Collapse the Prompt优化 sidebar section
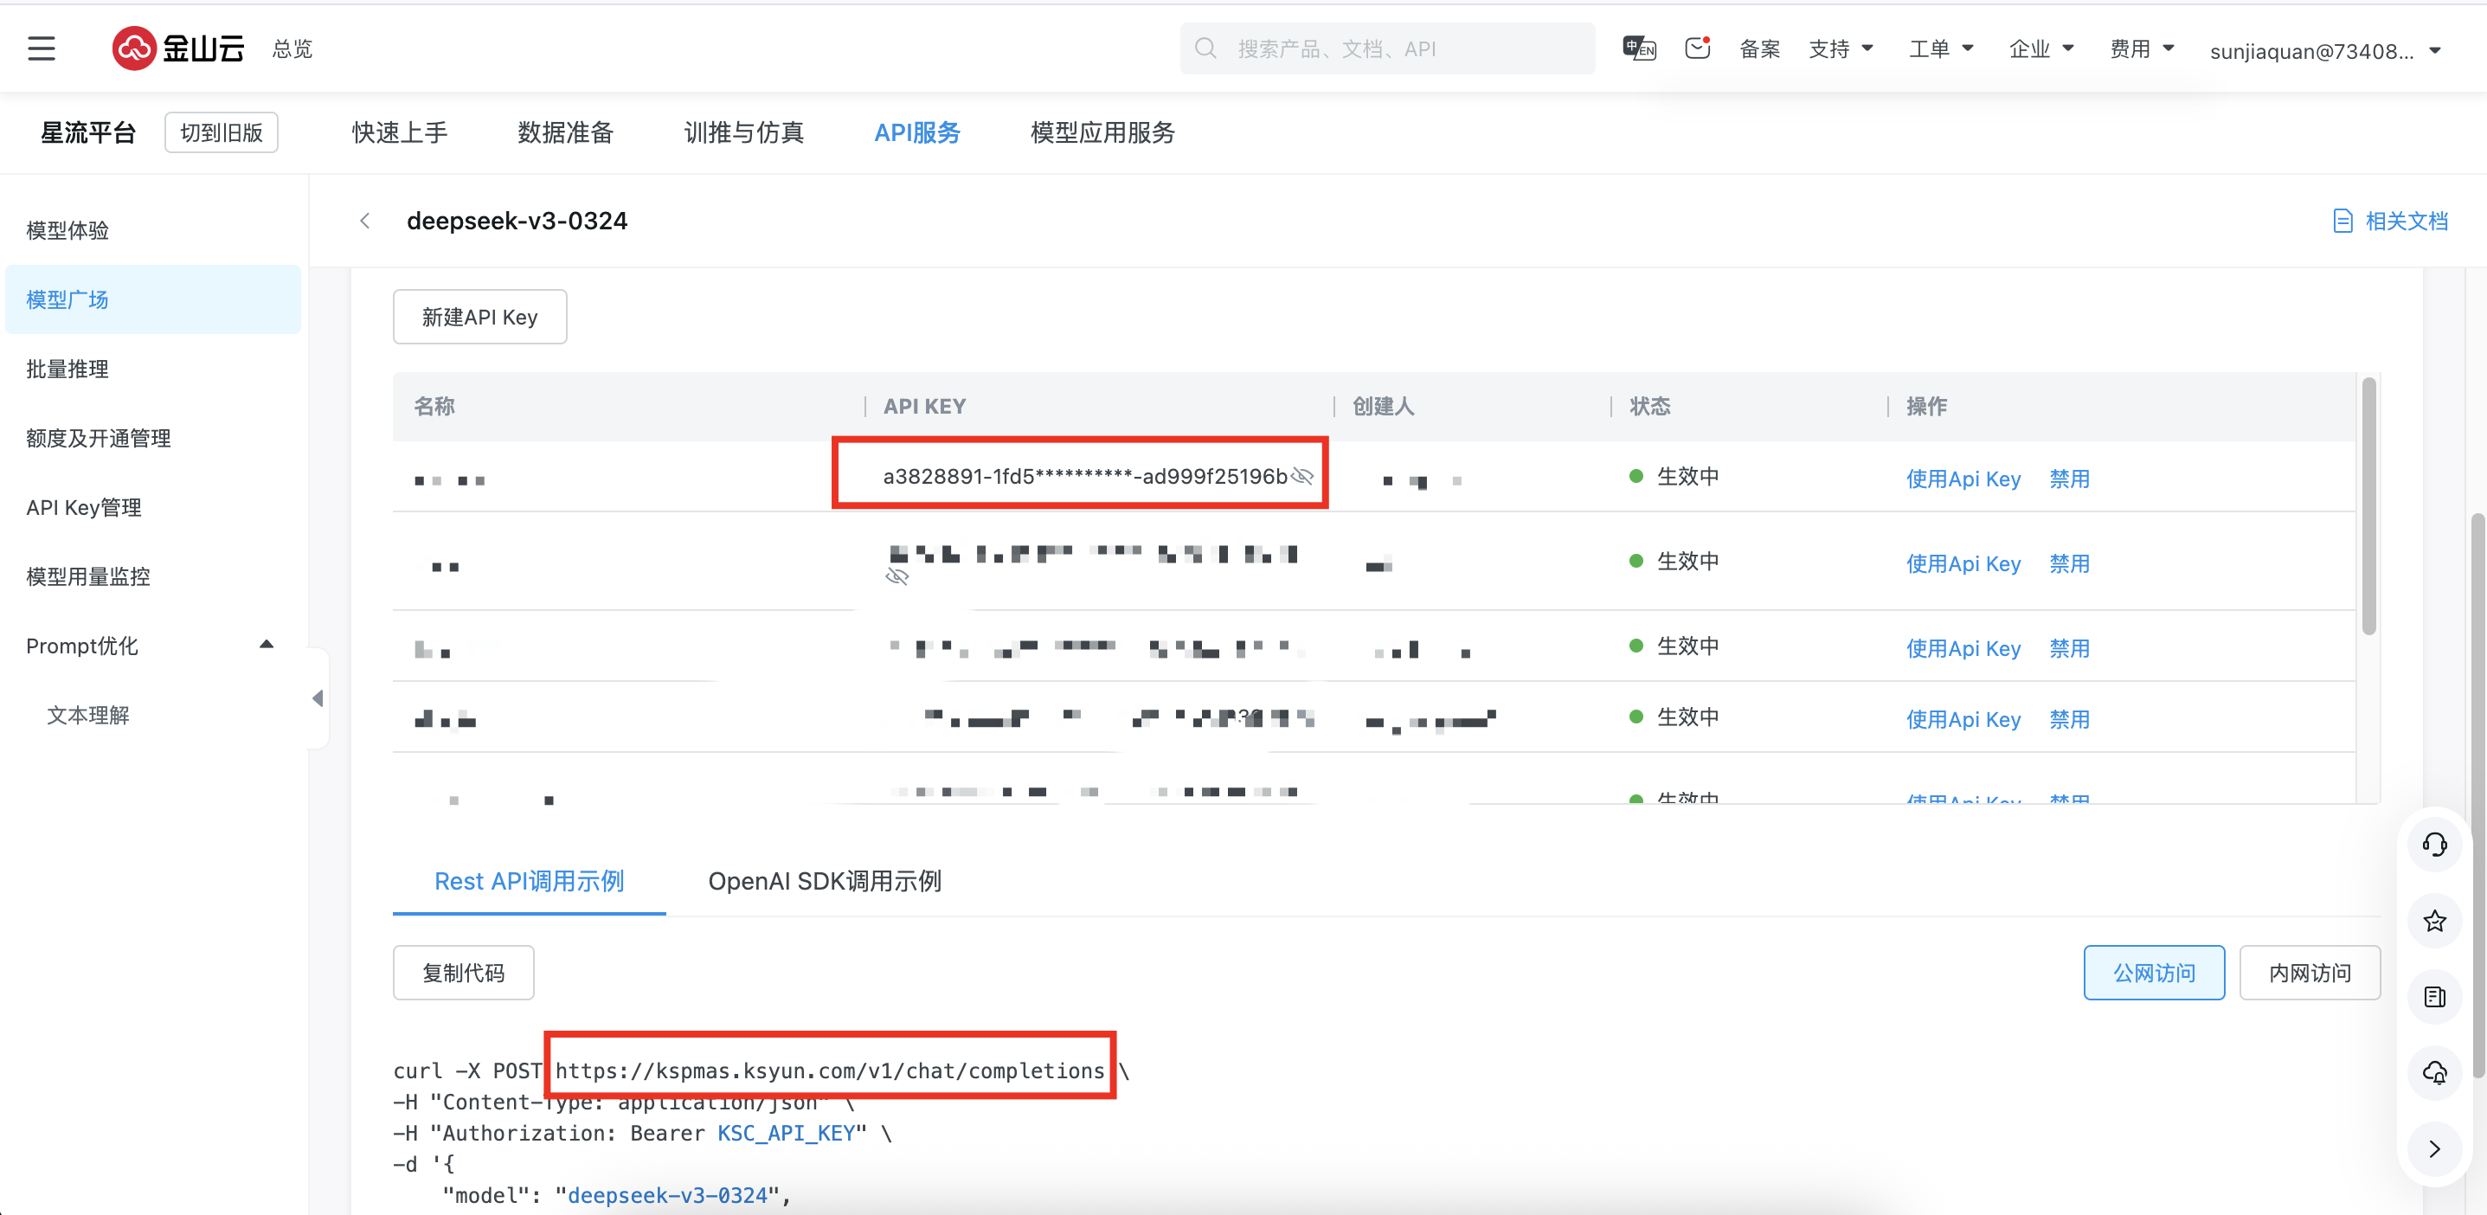 click(267, 646)
